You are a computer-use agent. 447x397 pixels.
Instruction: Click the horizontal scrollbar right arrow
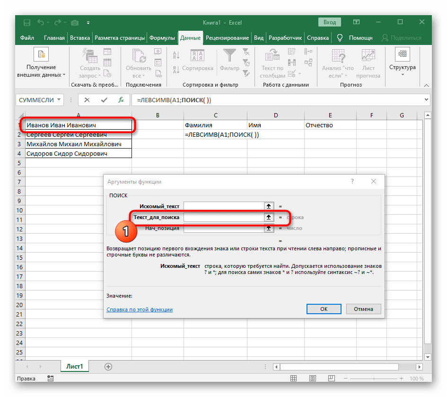[419, 367]
